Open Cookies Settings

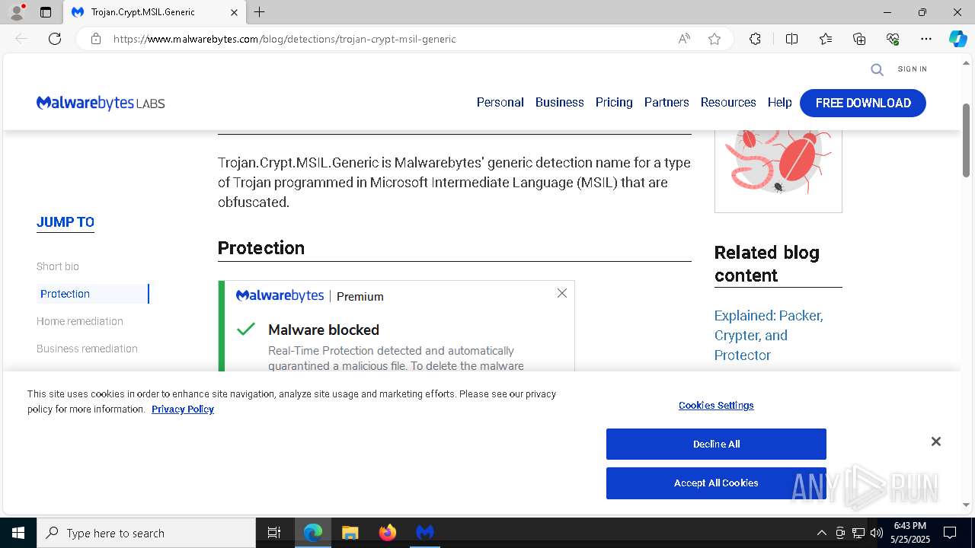716,406
